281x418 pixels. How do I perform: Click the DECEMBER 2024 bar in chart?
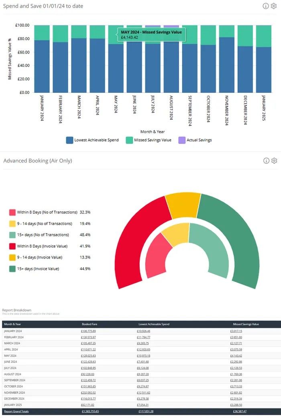click(245, 68)
